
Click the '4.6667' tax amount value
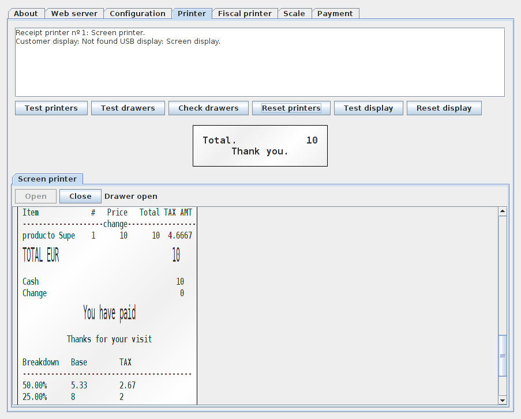pyautogui.click(x=180, y=235)
